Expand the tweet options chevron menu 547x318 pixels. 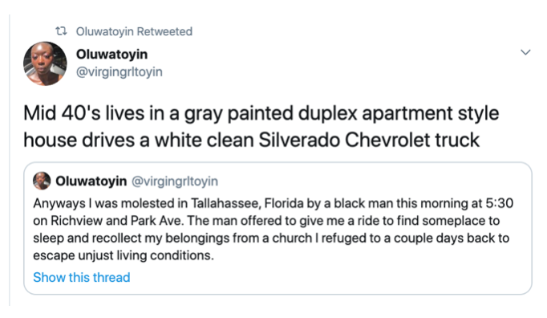[x=525, y=52]
